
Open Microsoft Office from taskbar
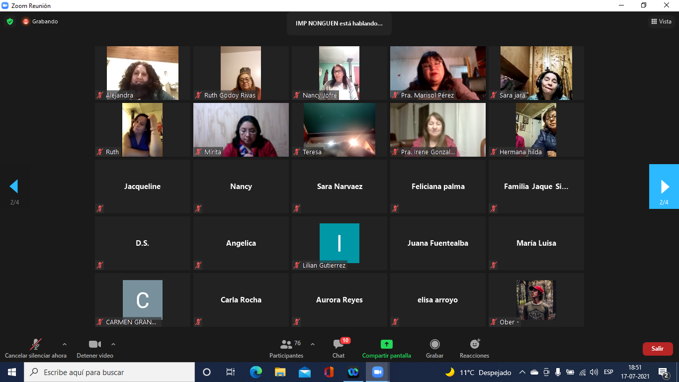pyautogui.click(x=329, y=372)
